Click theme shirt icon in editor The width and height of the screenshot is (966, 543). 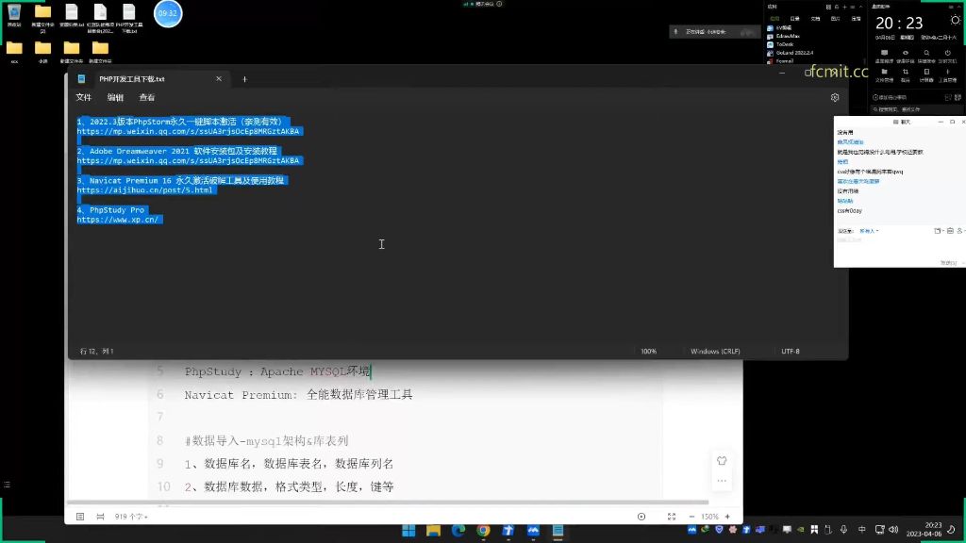coord(722,460)
